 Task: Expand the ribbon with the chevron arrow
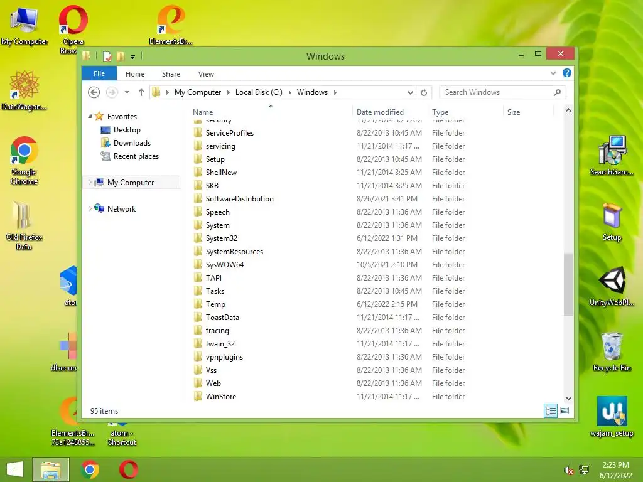pyautogui.click(x=553, y=73)
